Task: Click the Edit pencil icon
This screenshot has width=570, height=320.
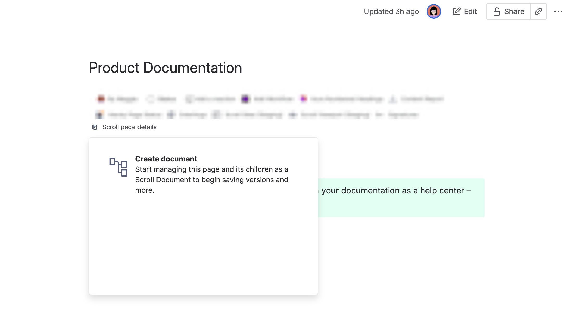Action: pyautogui.click(x=457, y=11)
